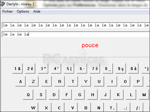Click the V key
150x112 pixels.
[73, 107]
